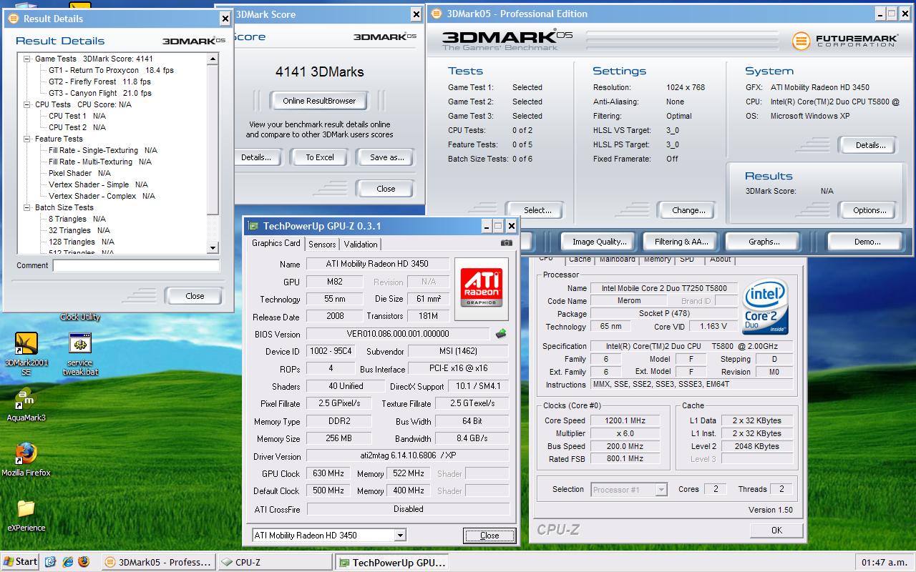Select GT3 - Canyon Flight row
The height and width of the screenshot is (572, 916).
click(99, 93)
